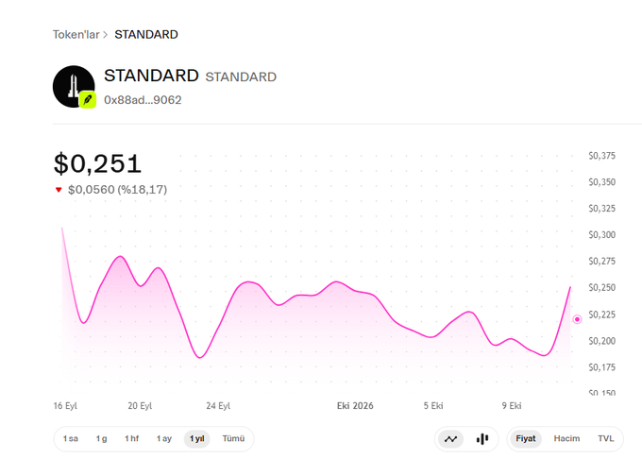This screenshot has height=476, width=642.
Task: Click the red down-triangle price indicator
Action: (x=59, y=190)
